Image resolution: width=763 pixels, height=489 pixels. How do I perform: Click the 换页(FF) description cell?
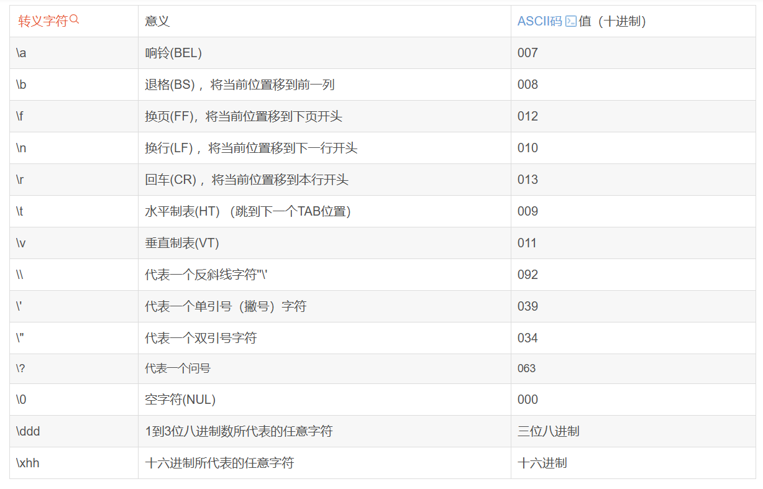[324, 116]
